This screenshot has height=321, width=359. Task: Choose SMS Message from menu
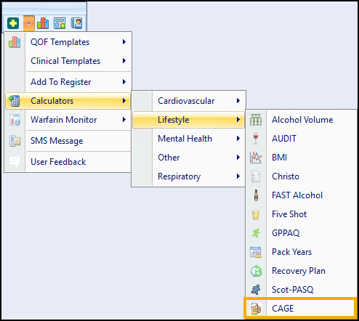68,141
